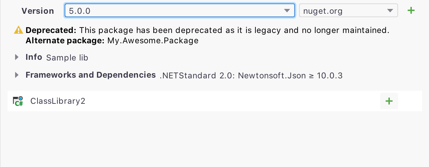Open the nuget.org source dropdown arrow
Viewport: 429px width, 167px height.
(390, 11)
